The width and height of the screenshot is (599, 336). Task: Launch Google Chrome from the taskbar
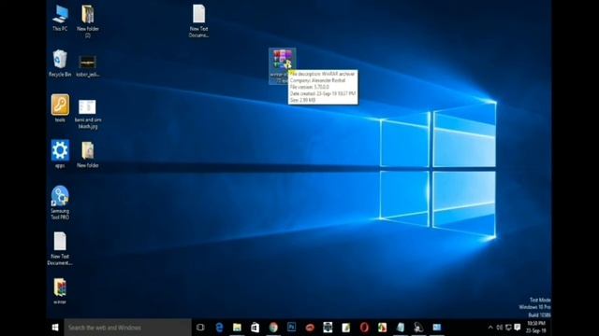click(x=273, y=328)
